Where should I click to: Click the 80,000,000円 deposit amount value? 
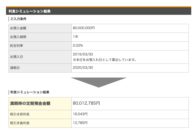pyautogui.click(x=84, y=28)
